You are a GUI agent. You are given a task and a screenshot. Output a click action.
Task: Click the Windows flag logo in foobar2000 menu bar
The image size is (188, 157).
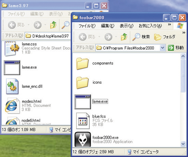tap(180, 26)
